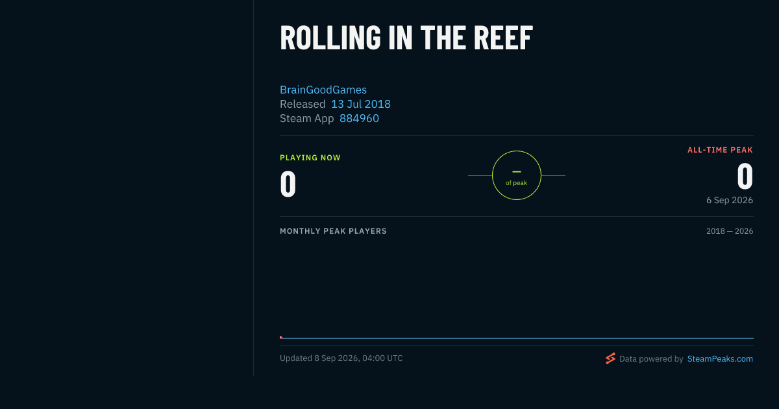Viewport: 779px width, 409px height.
Task: Click the 'Data powered by' text
Action: tap(651, 358)
